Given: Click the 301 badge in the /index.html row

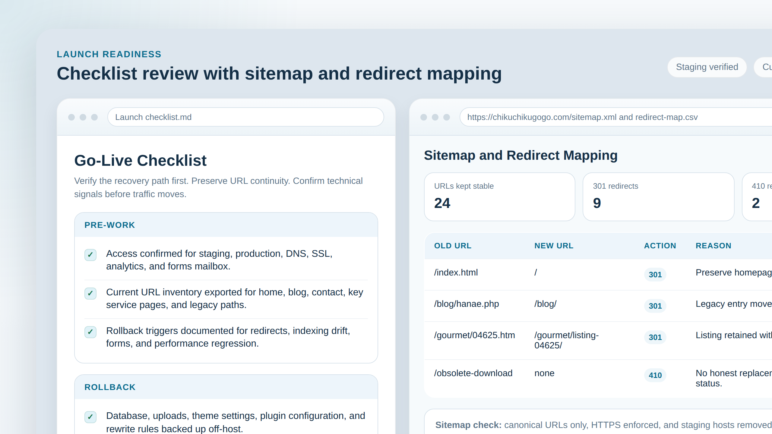Looking at the screenshot, I should point(655,275).
